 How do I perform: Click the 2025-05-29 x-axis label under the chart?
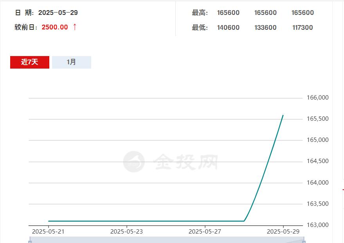coord(283,232)
